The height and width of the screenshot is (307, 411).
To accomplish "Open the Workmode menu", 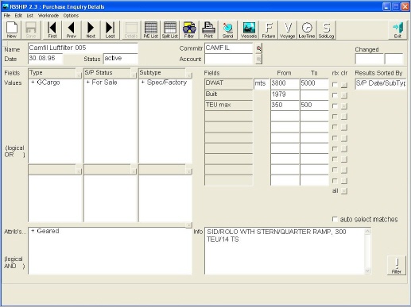I will pos(48,15).
